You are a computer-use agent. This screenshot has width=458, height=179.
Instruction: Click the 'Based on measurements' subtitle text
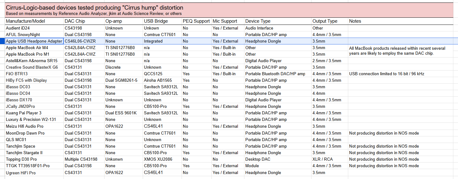(x=94, y=14)
